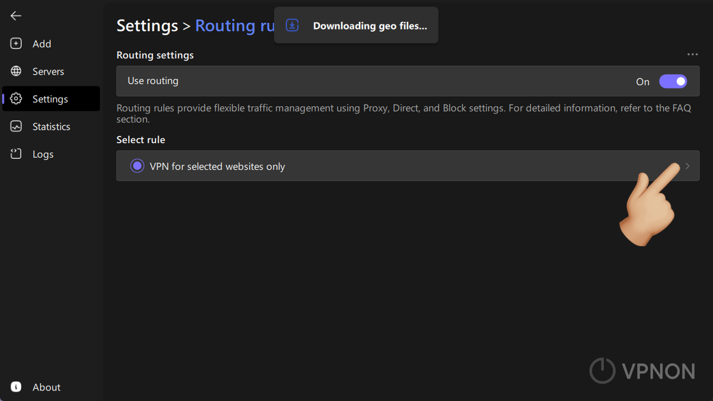The width and height of the screenshot is (713, 401).
Task: Switch to the Logs section
Action: 42,154
